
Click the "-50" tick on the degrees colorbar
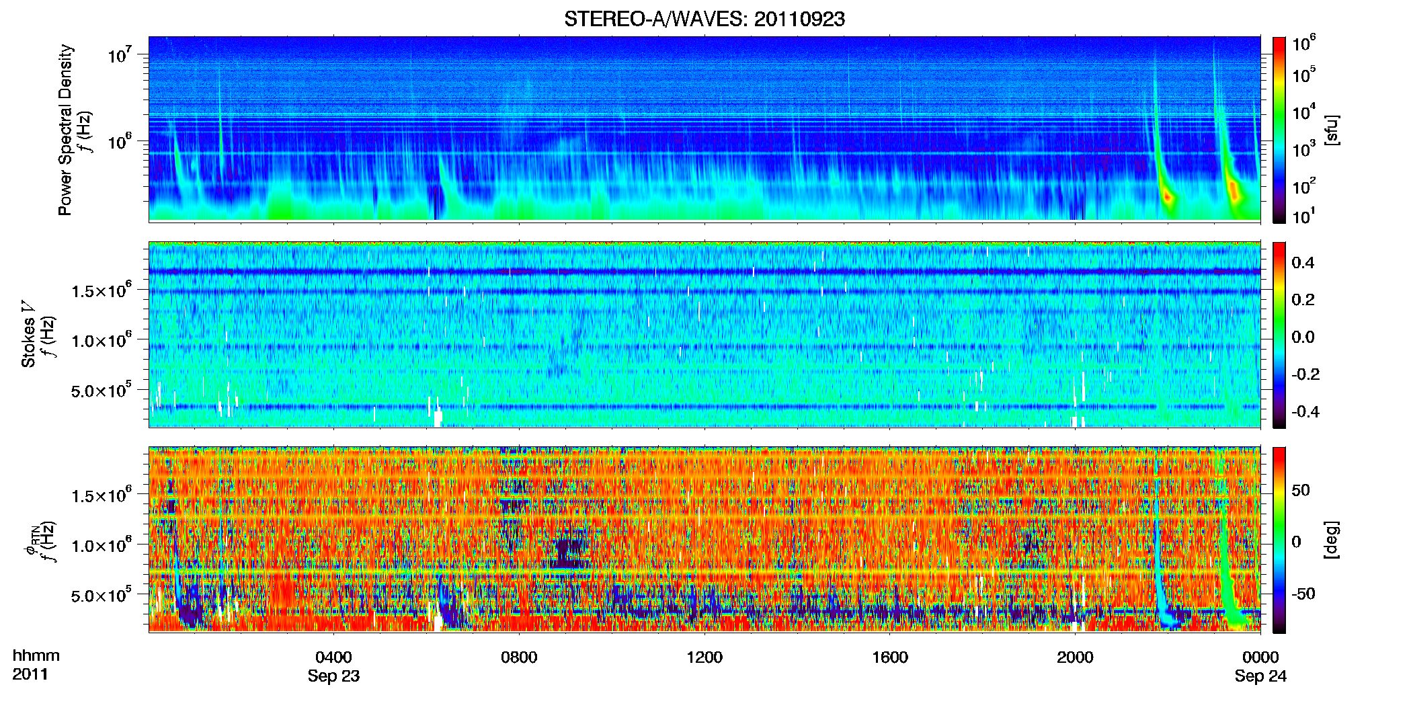pos(1303,594)
